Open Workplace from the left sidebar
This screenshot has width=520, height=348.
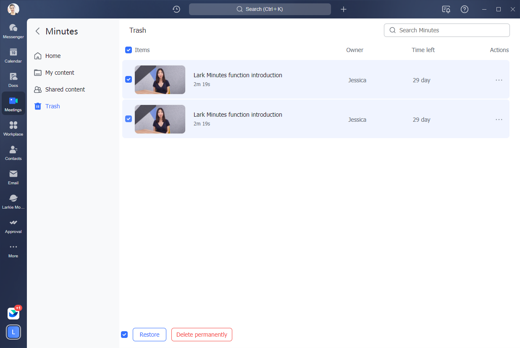pyautogui.click(x=13, y=128)
